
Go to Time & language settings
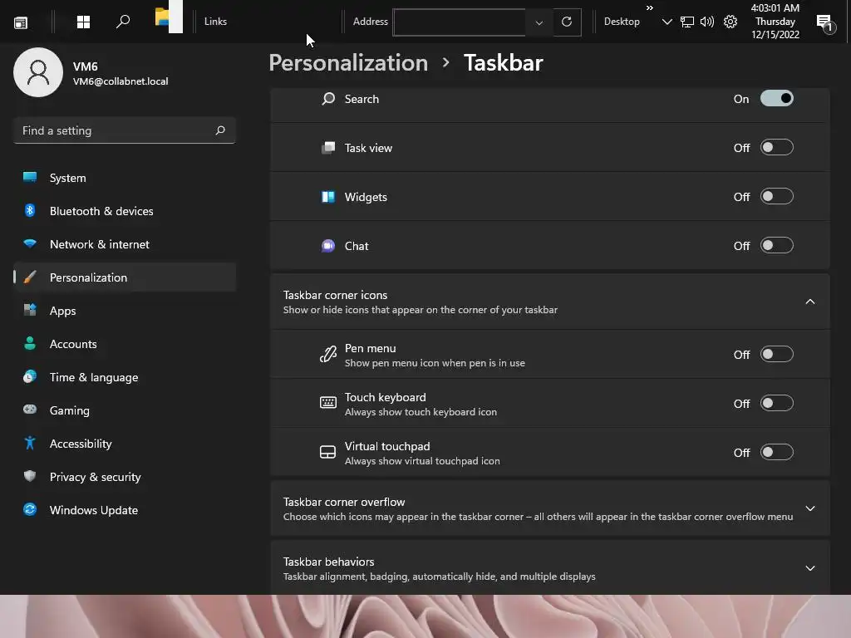125,377
